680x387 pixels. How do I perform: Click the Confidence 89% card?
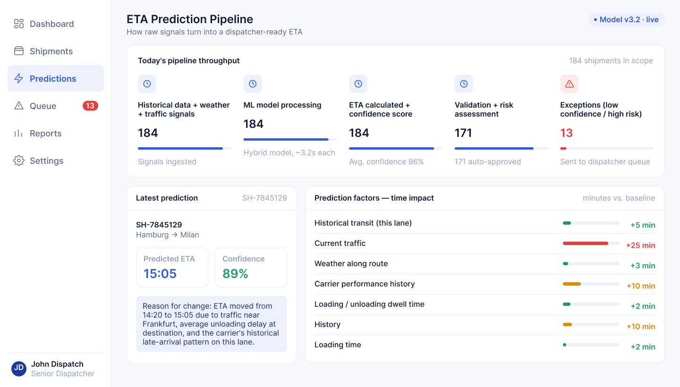click(251, 268)
